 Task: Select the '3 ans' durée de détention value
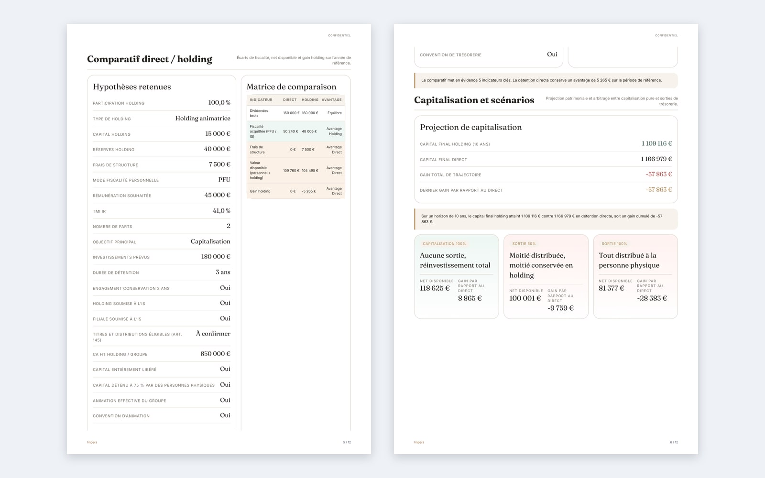(x=223, y=272)
